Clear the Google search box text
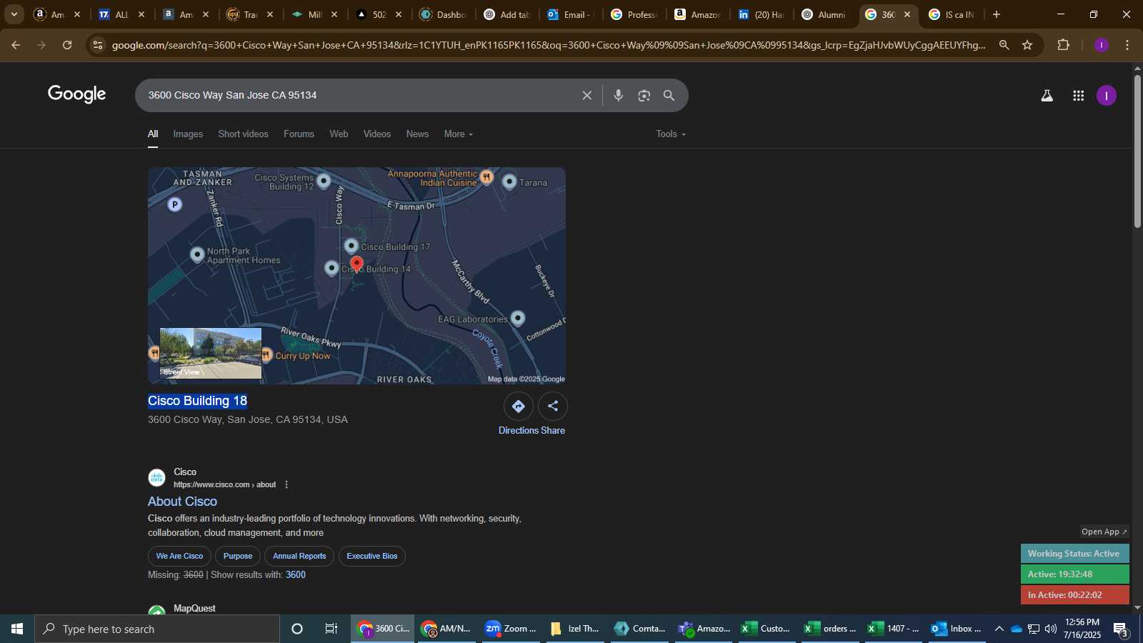Image resolution: width=1143 pixels, height=643 pixels. [x=587, y=95]
